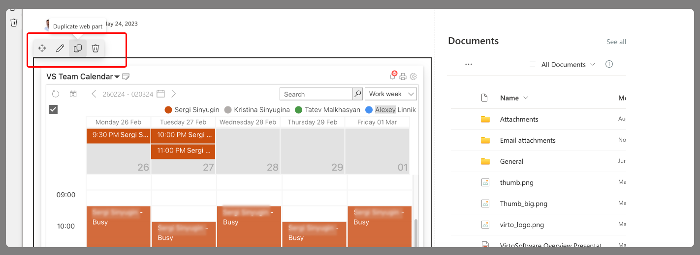Go to next week arrow
The width and height of the screenshot is (700, 255).
[x=173, y=94]
